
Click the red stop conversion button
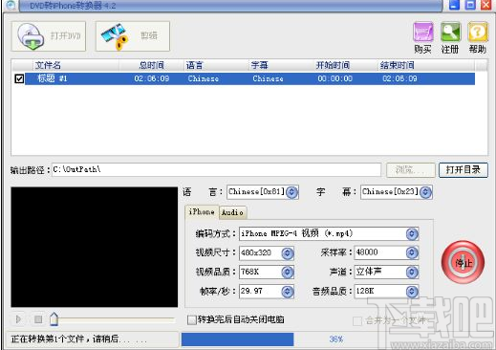[463, 262]
